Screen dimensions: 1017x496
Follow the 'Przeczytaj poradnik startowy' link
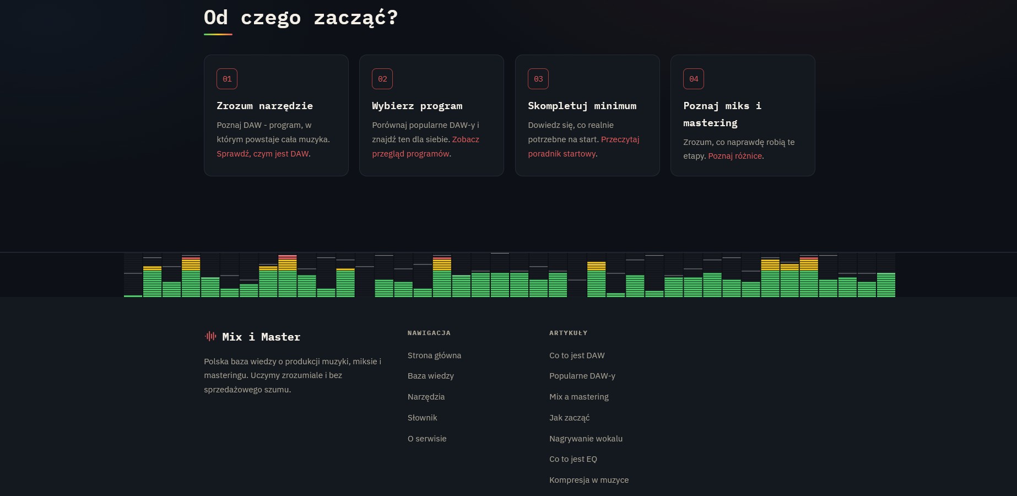click(583, 147)
